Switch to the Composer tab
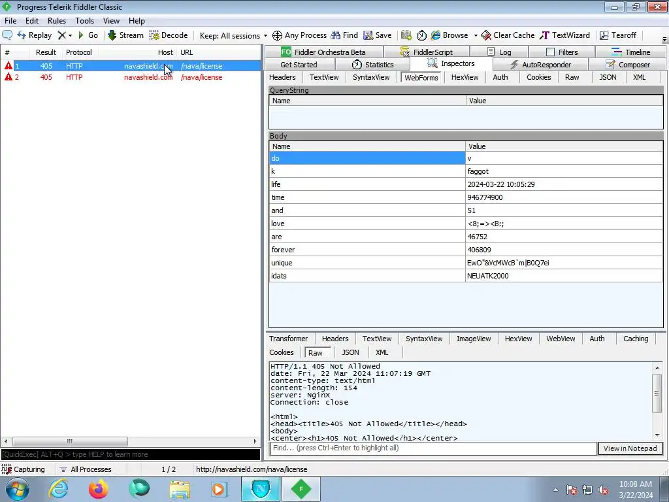This screenshot has height=502, width=669. pyautogui.click(x=628, y=65)
